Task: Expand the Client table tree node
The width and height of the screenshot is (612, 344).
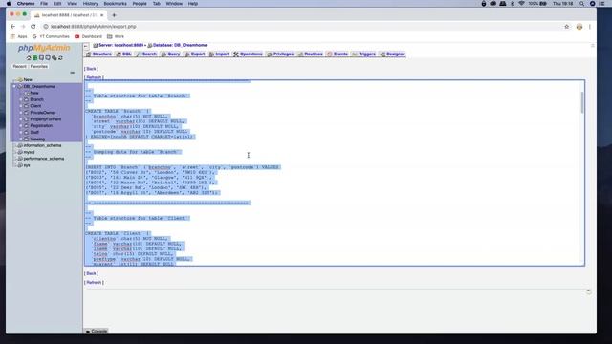Action: (x=21, y=106)
